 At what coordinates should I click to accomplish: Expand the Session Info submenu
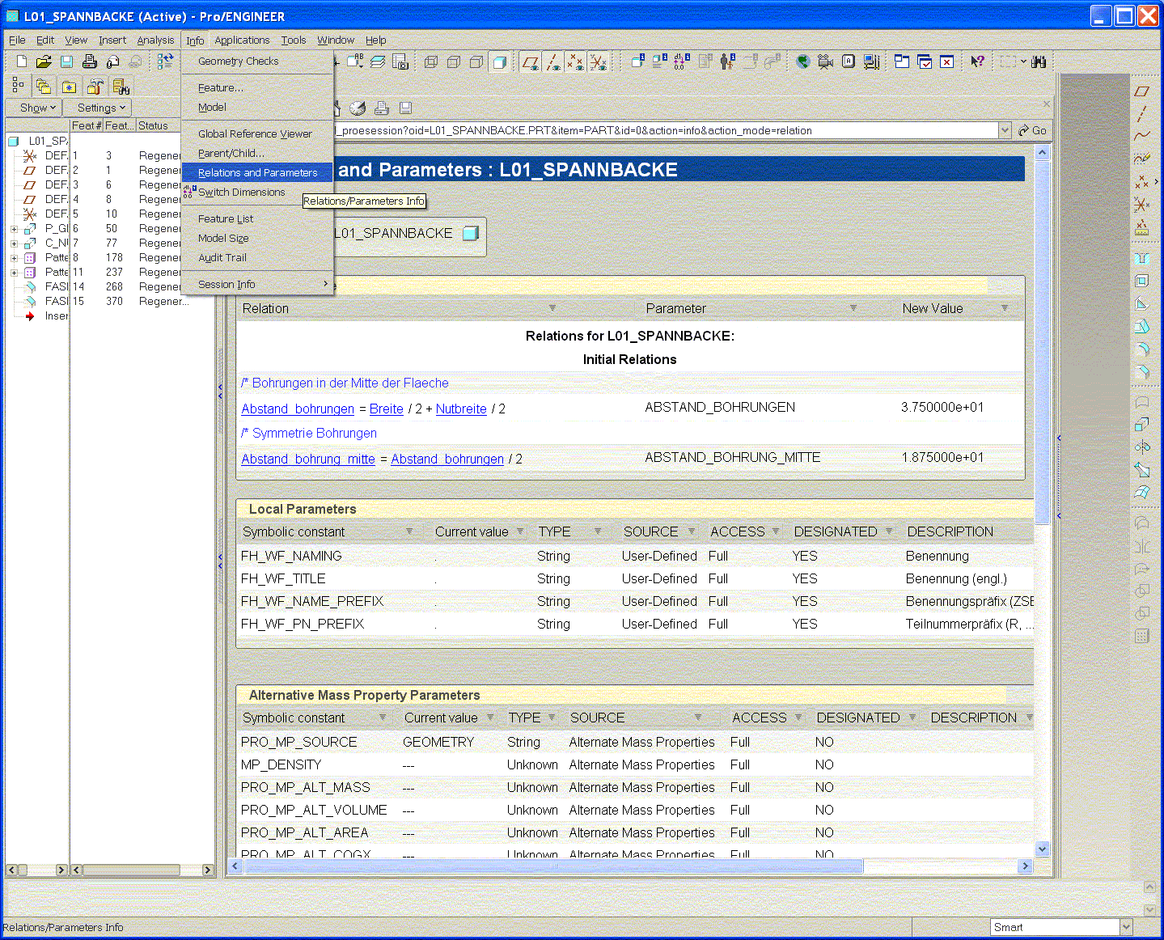coord(257,285)
